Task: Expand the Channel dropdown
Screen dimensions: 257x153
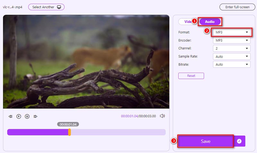Action: [x=232, y=48]
